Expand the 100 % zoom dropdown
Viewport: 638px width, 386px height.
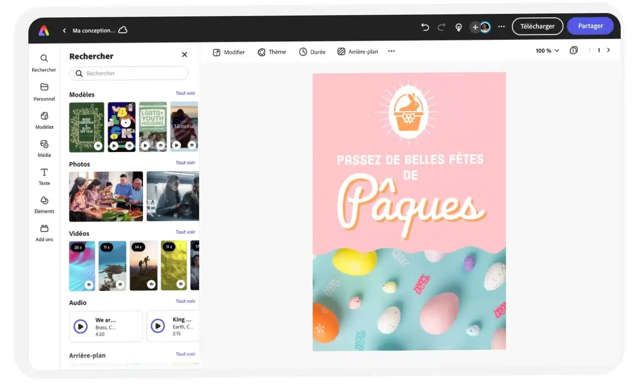point(547,51)
